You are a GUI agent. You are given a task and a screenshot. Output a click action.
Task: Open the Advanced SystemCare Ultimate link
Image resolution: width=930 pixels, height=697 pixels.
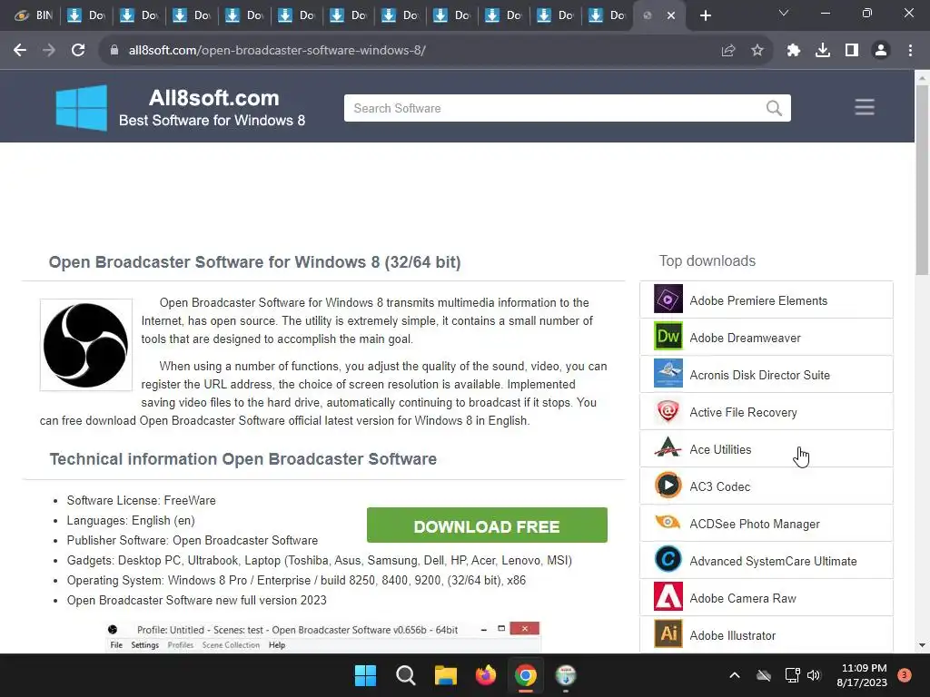(773, 562)
